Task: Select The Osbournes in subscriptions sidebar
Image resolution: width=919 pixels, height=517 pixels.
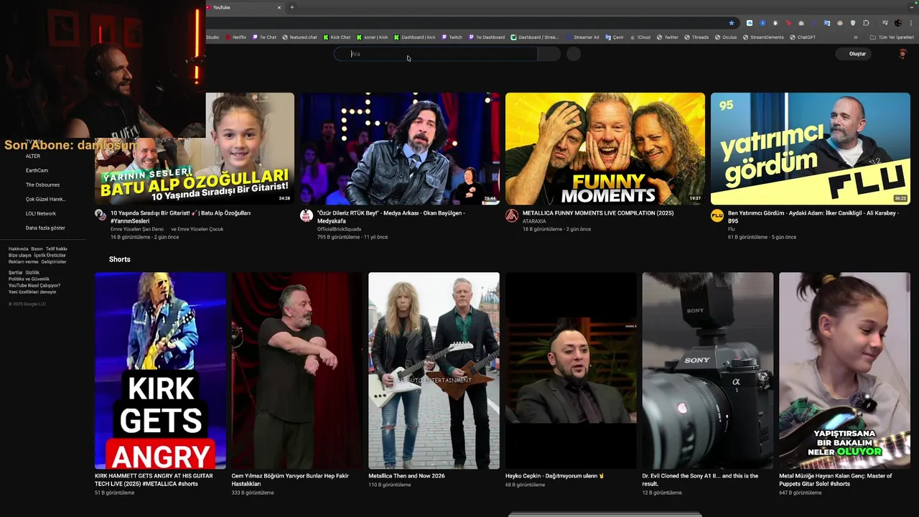Action: point(42,185)
